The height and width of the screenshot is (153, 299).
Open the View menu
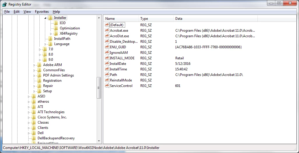27,12
